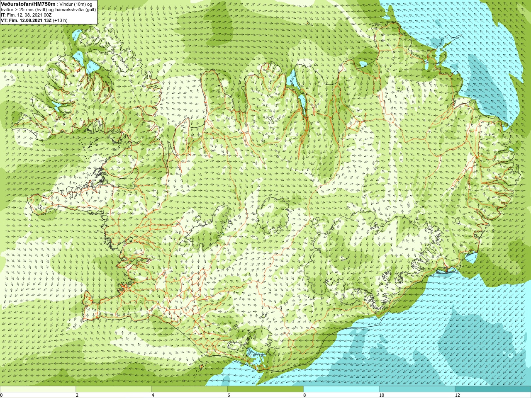Click the 'hviður > 25 m/s (hvítt)' legend text
Viewport: 531px width, 398px height.
25,10
